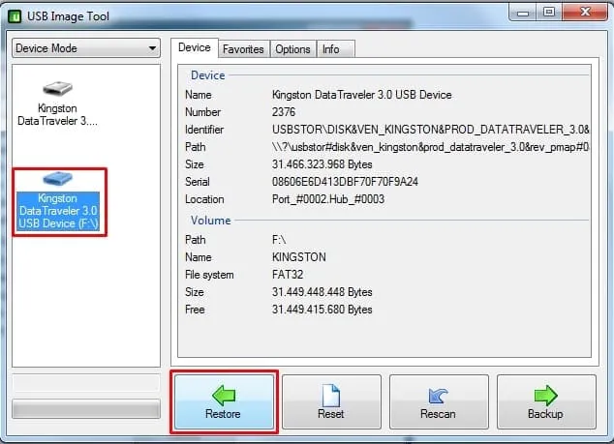Click the green Backup arrow icon

pyautogui.click(x=545, y=395)
